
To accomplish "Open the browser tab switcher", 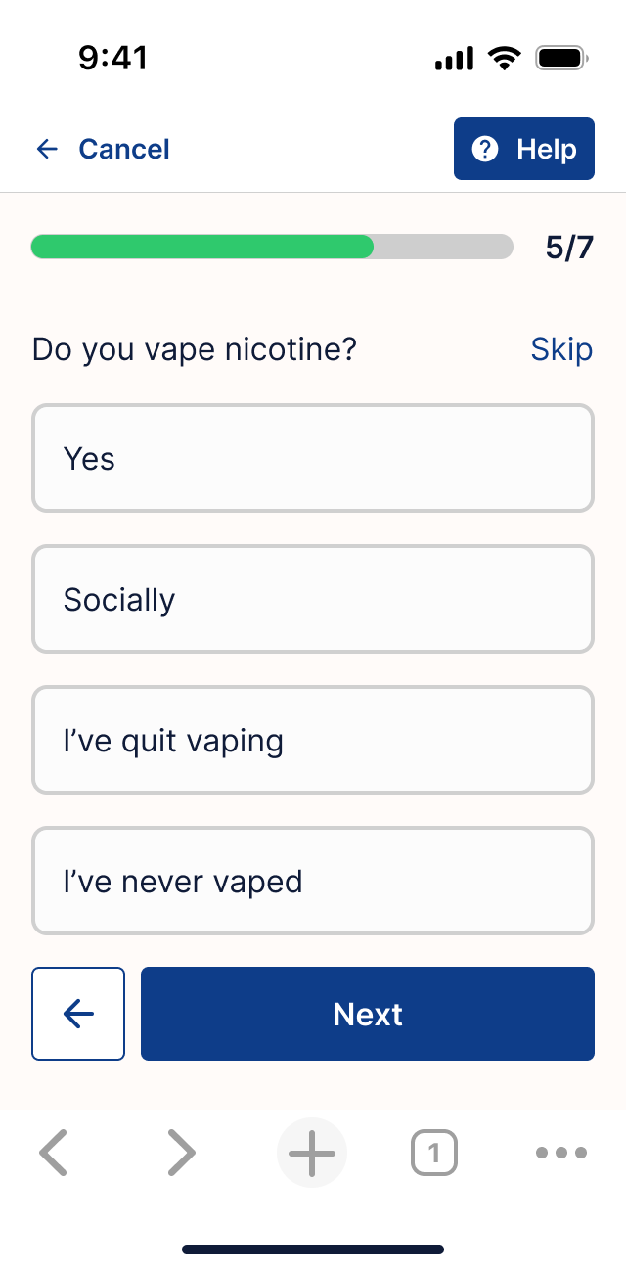I will [434, 1153].
